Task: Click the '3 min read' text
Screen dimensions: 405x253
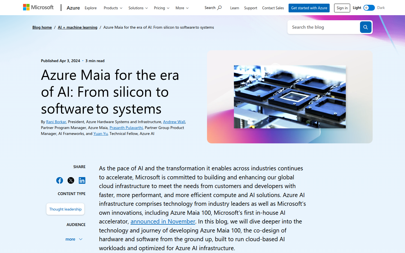Action: point(95,61)
